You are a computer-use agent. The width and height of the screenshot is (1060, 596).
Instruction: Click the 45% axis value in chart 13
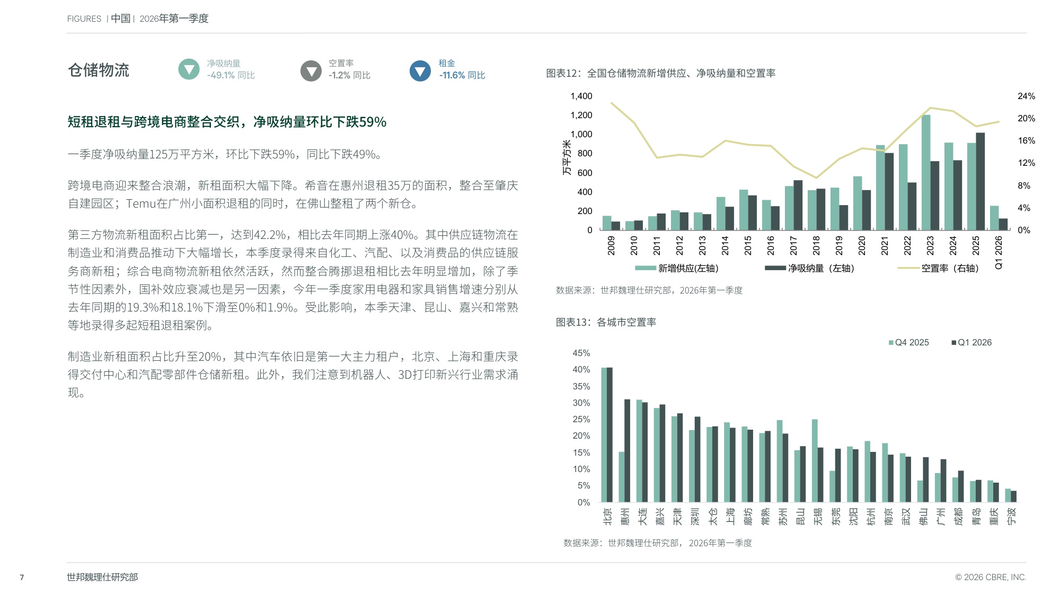581,353
